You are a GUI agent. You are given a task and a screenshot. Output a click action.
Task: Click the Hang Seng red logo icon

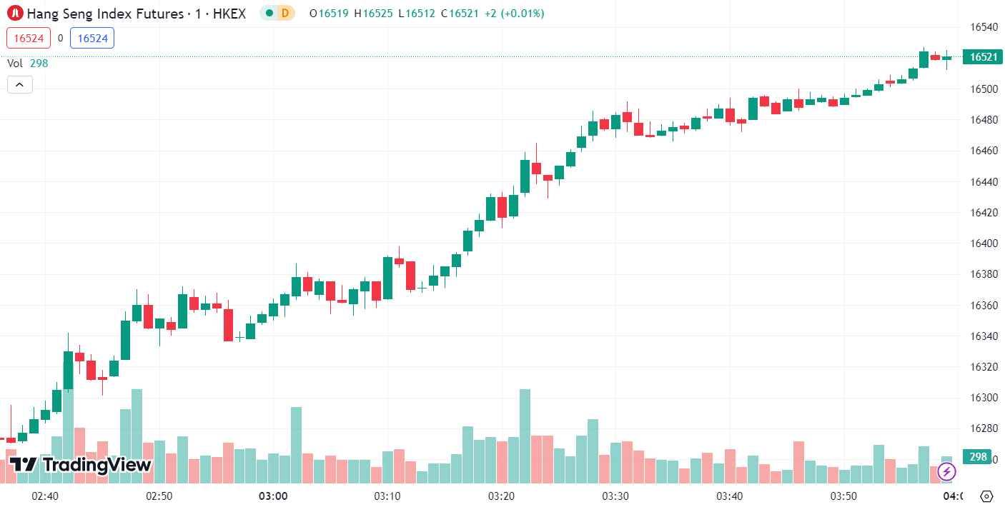point(14,13)
